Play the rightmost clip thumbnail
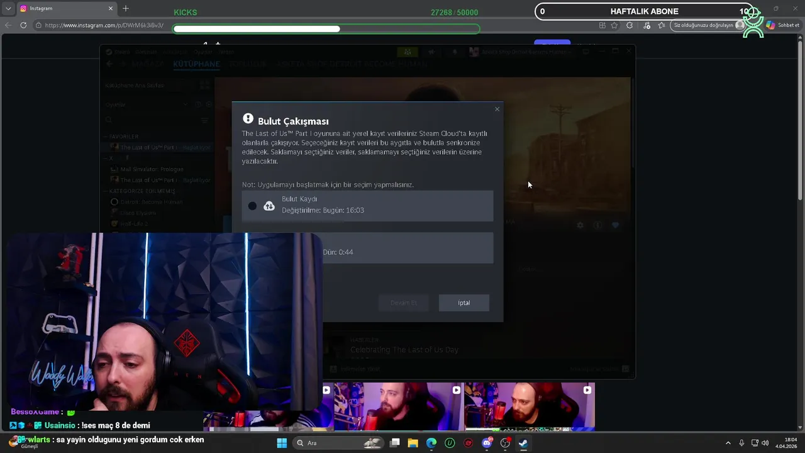 click(529, 407)
